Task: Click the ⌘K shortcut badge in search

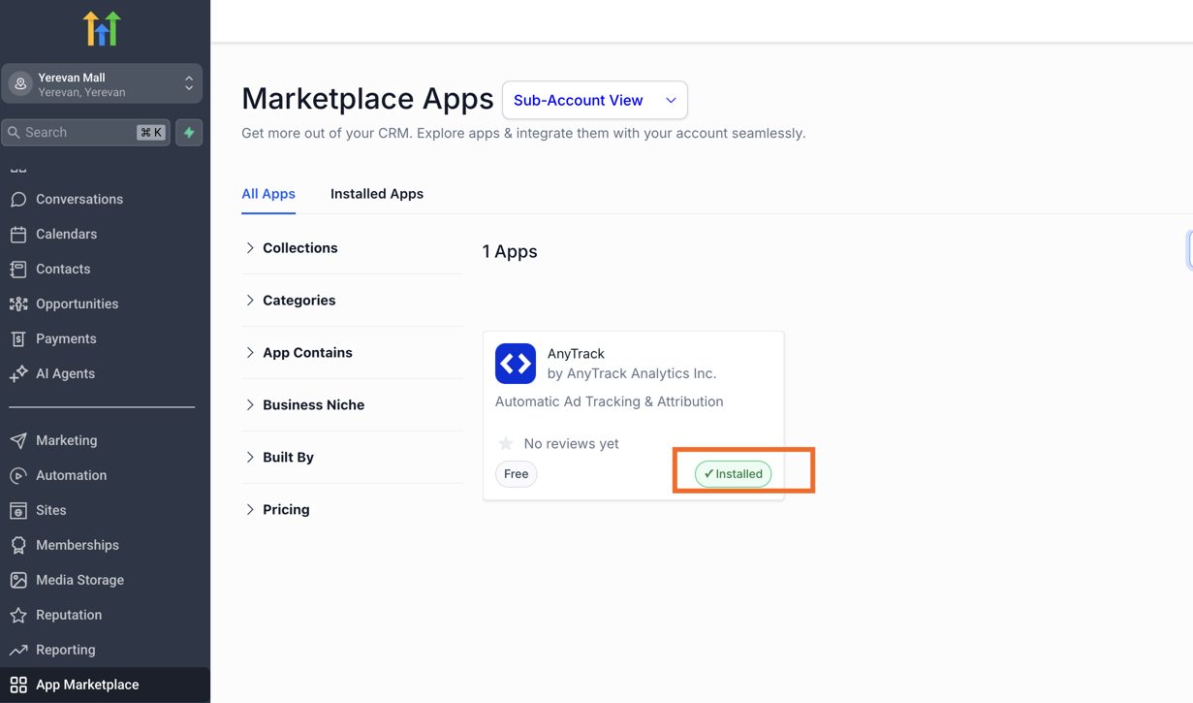Action: click(151, 132)
